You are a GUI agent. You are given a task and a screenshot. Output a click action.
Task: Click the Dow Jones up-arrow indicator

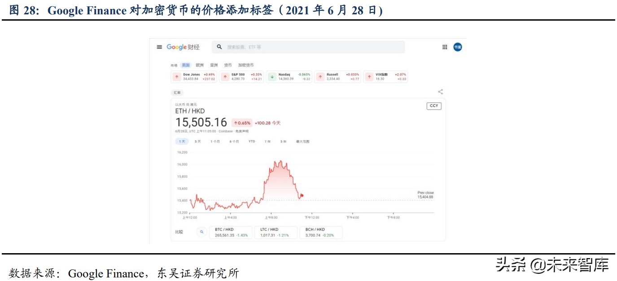point(177,76)
